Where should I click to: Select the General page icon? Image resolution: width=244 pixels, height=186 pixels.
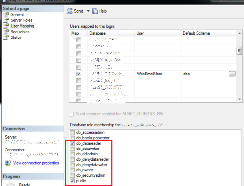point(6,15)
